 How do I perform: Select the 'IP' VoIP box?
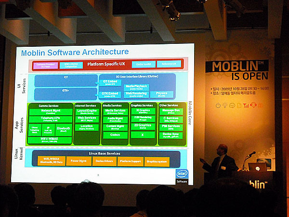(x=48, y=130)
